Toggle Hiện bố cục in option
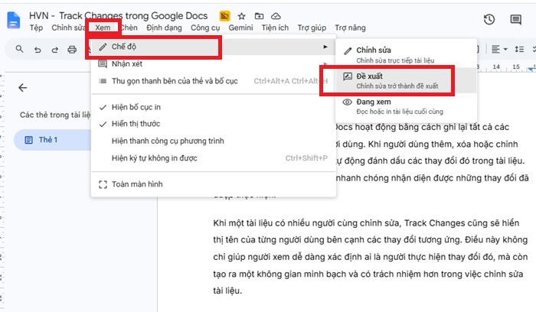The image size is (536, 312). [214, 107]
